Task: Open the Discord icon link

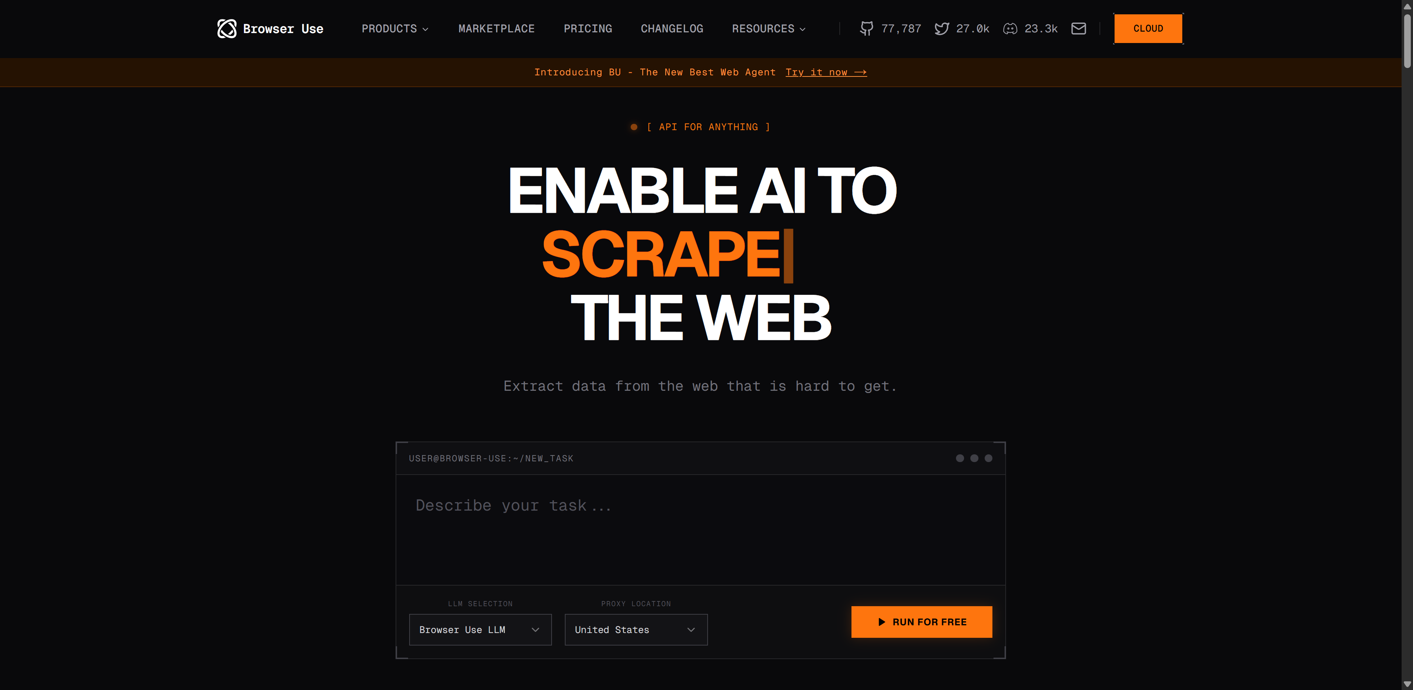Action: tap(1010, 29)
